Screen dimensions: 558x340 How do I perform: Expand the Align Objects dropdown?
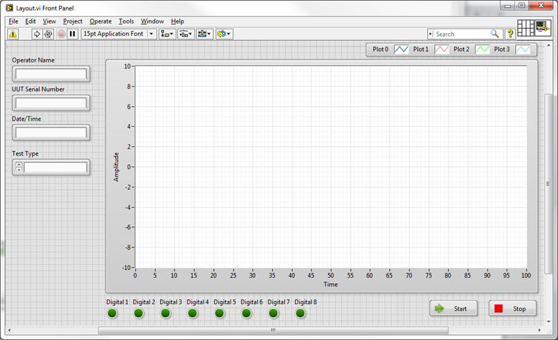pyautogui.click(x=167, y=34)
